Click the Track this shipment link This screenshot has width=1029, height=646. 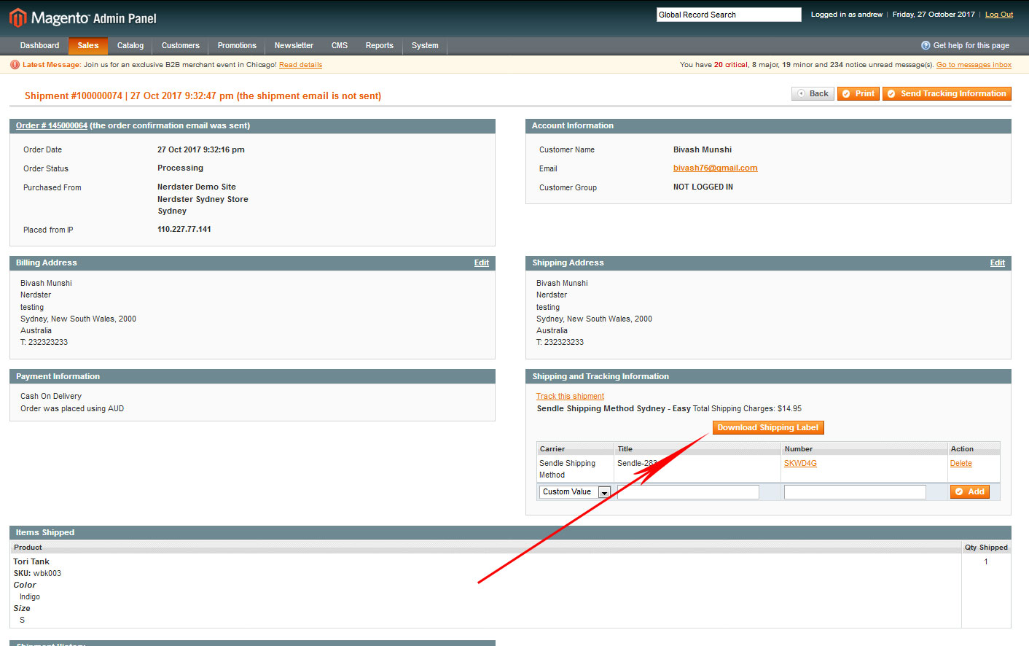click(570, 396)
